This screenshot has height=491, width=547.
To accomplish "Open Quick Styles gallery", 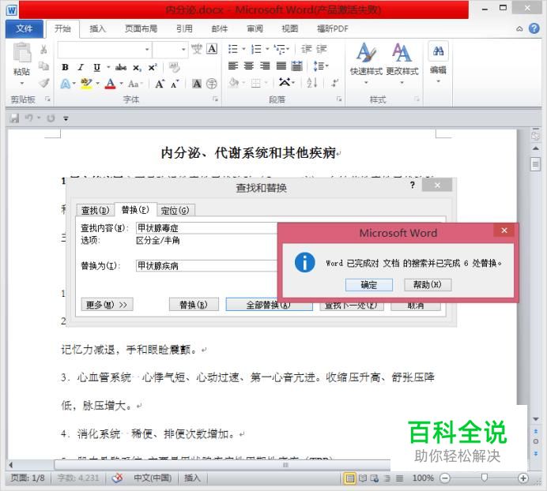I will click(x=366, y=62).
